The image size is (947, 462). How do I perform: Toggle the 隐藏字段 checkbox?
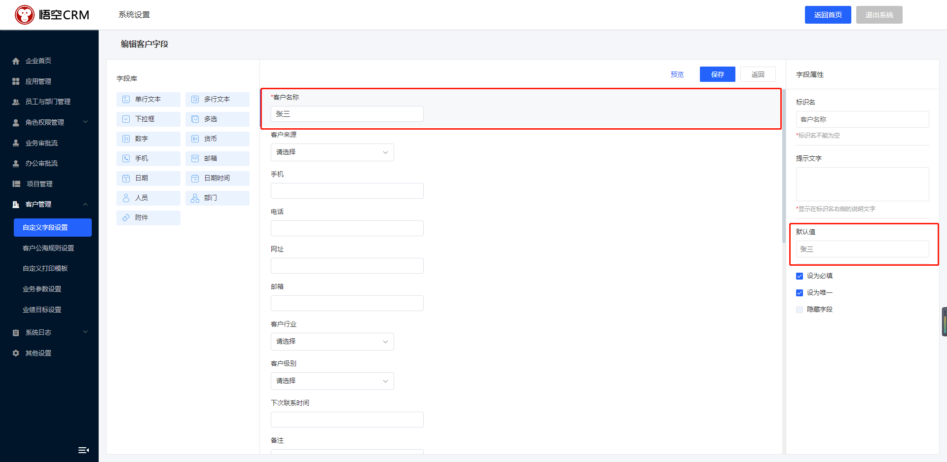pyautogui.click(x=800, y=310)
